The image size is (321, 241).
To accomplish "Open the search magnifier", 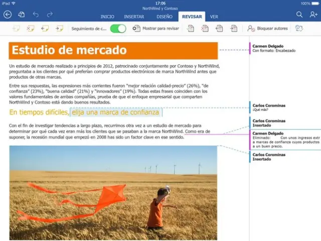I will coord(299,15).
